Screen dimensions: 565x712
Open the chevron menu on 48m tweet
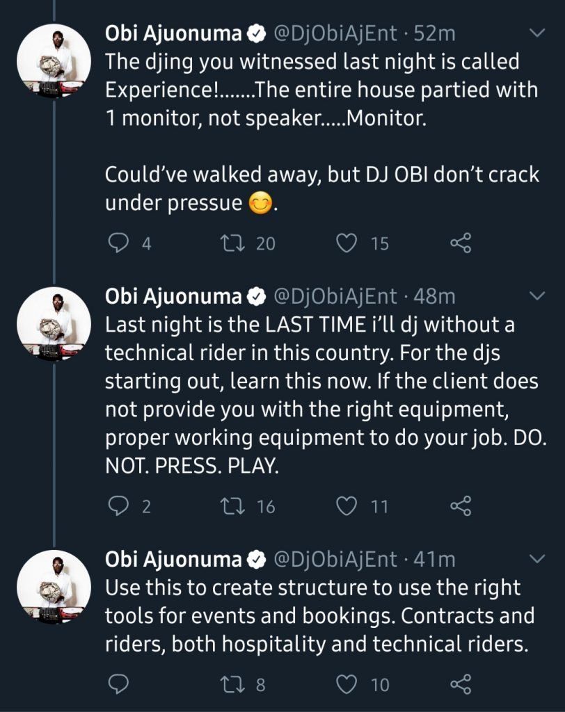point(538,297)
